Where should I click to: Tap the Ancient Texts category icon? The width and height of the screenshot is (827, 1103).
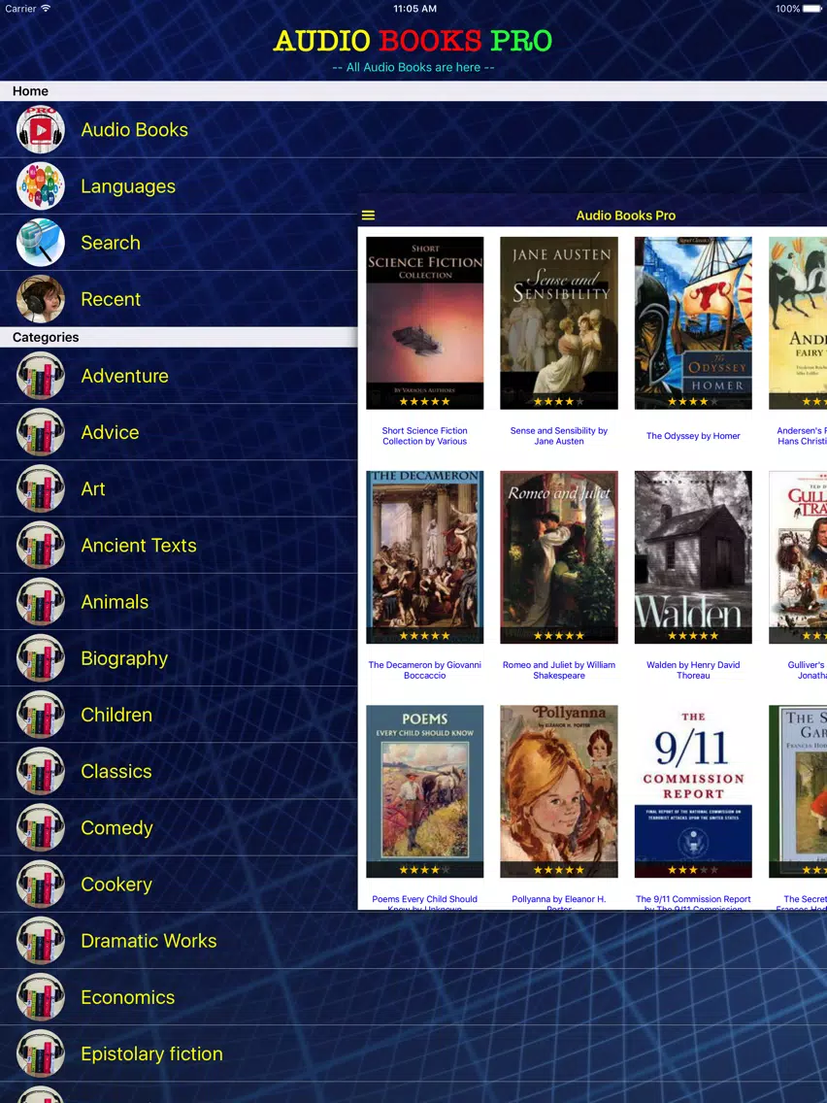pos(41,545)
